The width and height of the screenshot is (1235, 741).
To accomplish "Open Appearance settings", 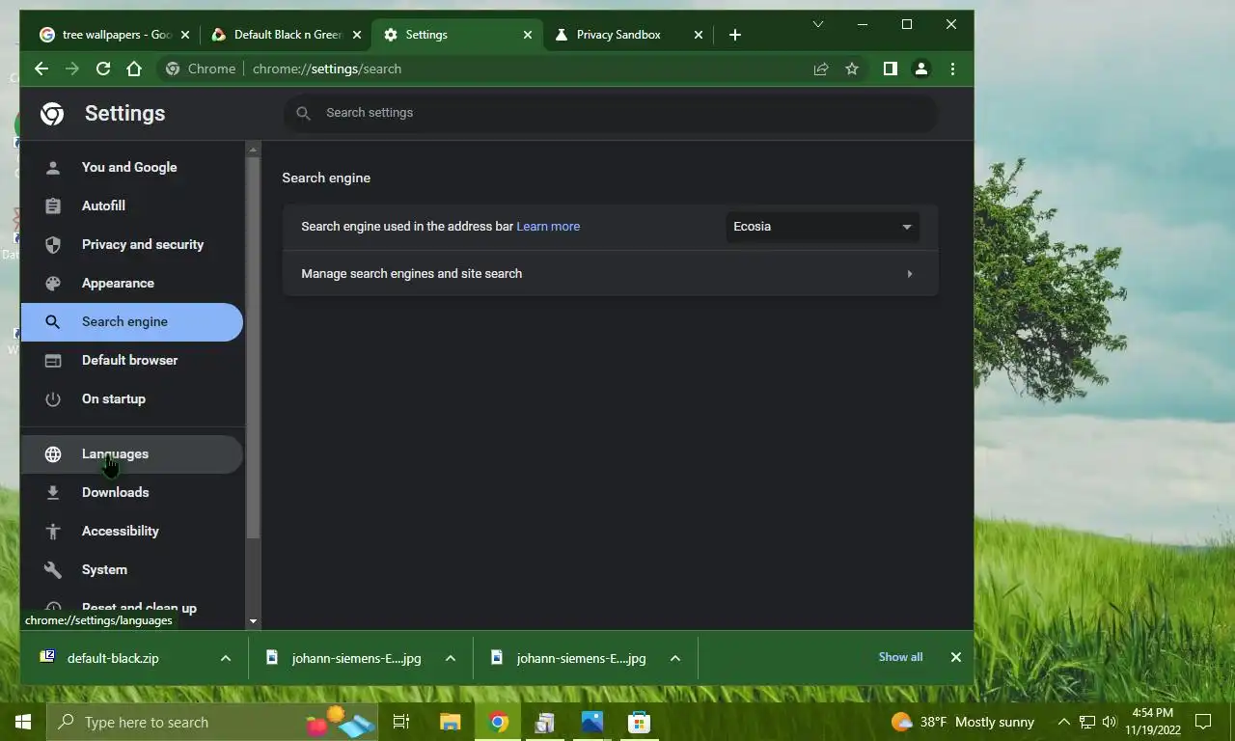I will coord(131,283).
